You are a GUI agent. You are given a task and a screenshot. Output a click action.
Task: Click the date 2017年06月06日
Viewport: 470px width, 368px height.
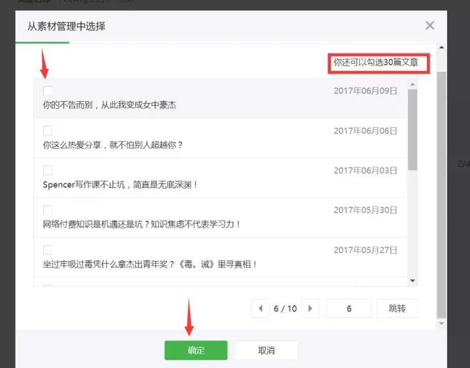tap(366, 130)
